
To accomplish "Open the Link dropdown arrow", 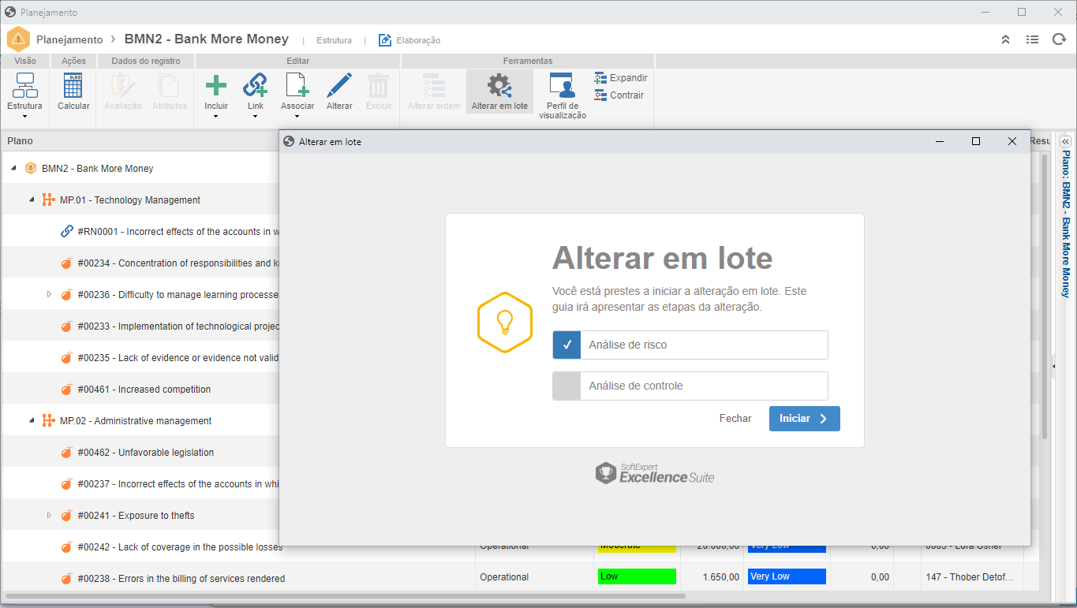I will point(255,117).
